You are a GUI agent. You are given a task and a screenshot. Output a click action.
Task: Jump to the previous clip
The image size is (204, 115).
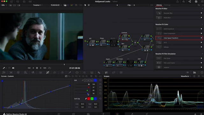click(x=29, y=68)
